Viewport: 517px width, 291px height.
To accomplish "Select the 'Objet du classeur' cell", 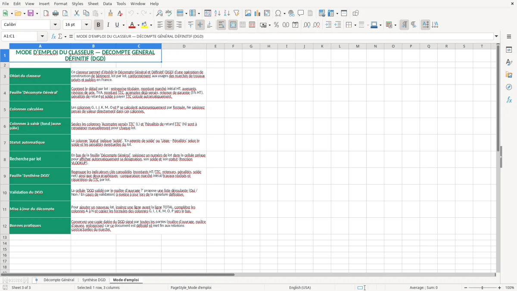I will tap(40, 76).
